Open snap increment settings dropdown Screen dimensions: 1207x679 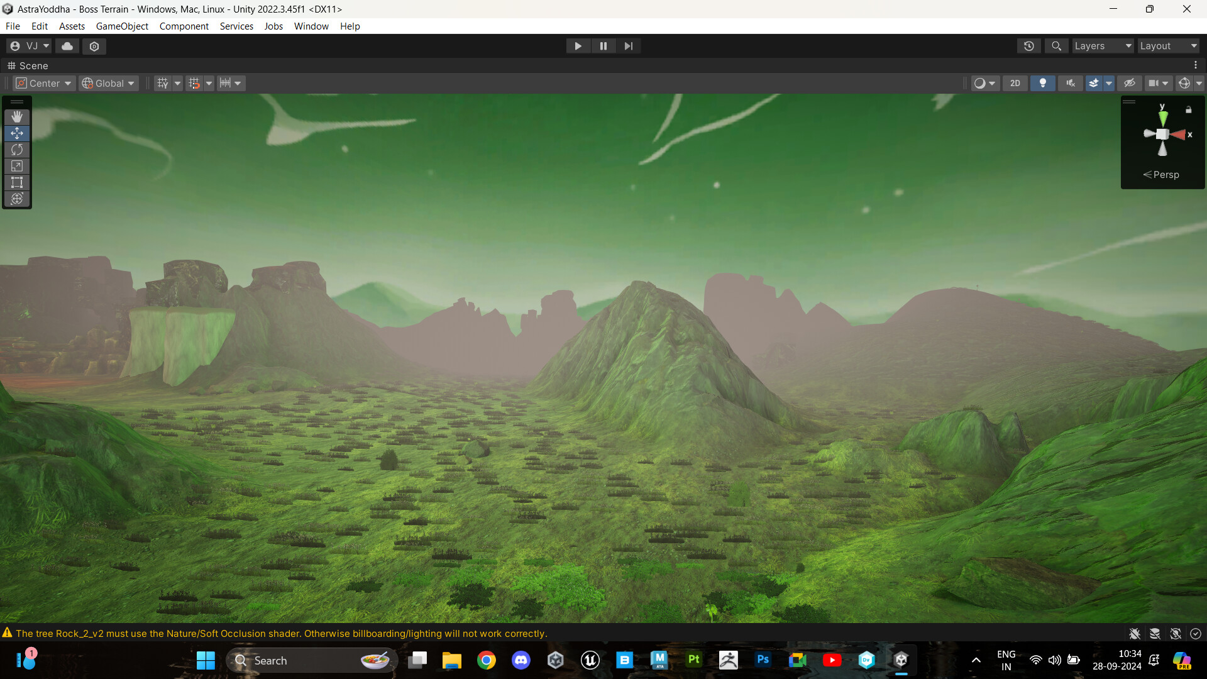231,83
